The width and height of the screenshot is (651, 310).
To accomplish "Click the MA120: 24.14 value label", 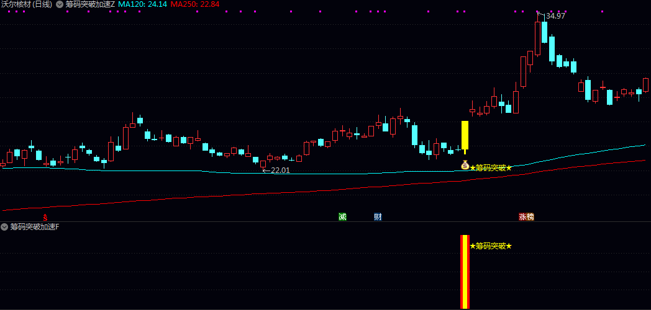I will (x=143, y=4).
